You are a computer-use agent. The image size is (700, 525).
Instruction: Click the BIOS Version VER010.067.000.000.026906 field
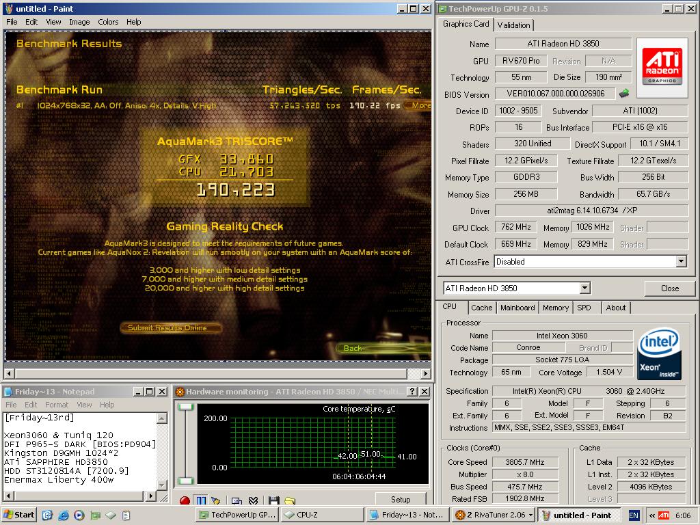pos(555,93)
